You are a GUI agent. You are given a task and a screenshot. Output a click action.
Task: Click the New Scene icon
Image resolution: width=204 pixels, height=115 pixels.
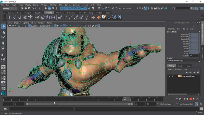(22, 8)
